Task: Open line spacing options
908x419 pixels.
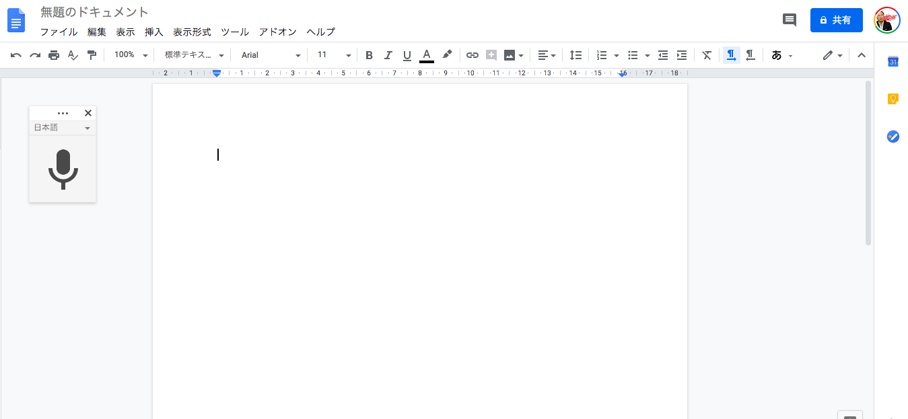Action: point(575,55)
